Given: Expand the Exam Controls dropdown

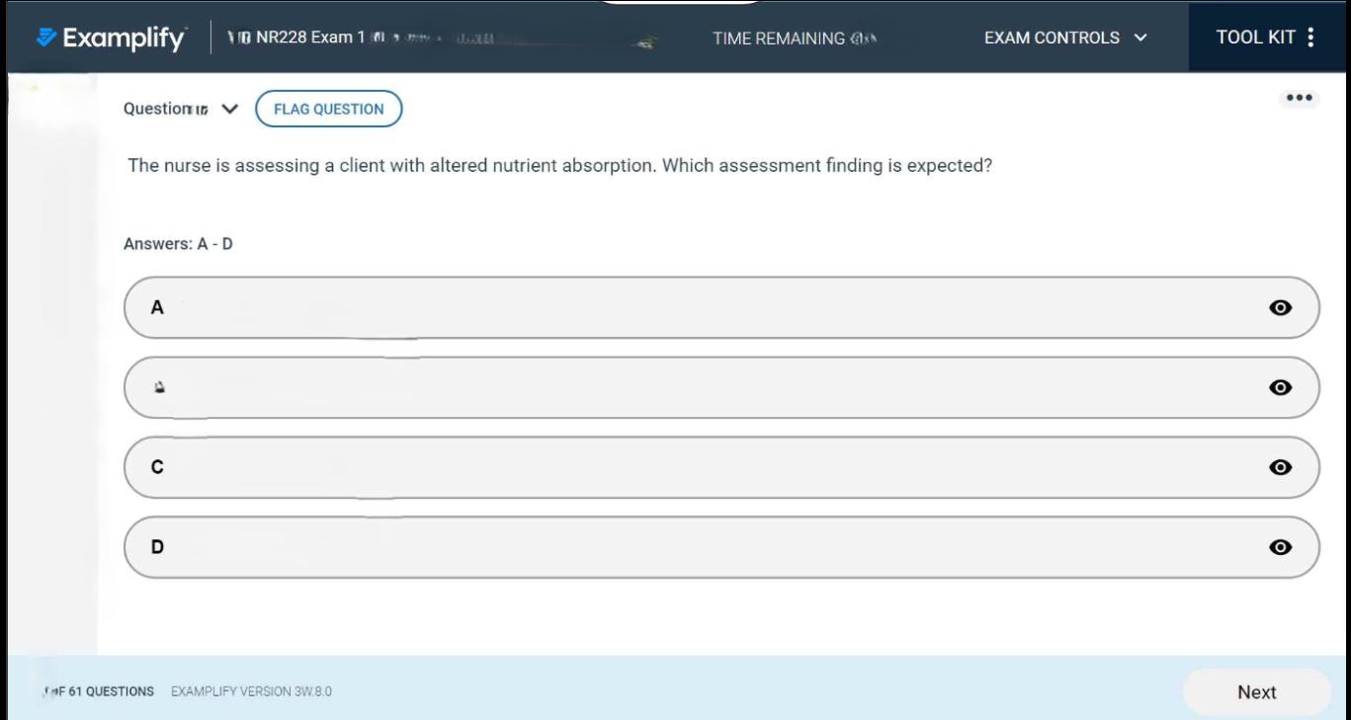Looking at the screenshot, I should [1065, 38].
